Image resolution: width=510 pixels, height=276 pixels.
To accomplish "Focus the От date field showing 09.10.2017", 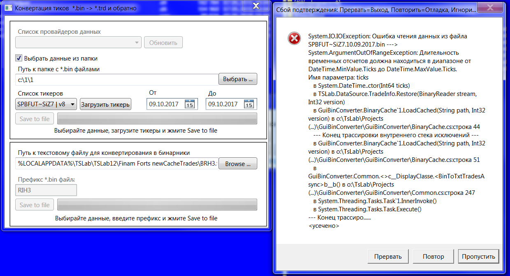I will pos(172,104).
